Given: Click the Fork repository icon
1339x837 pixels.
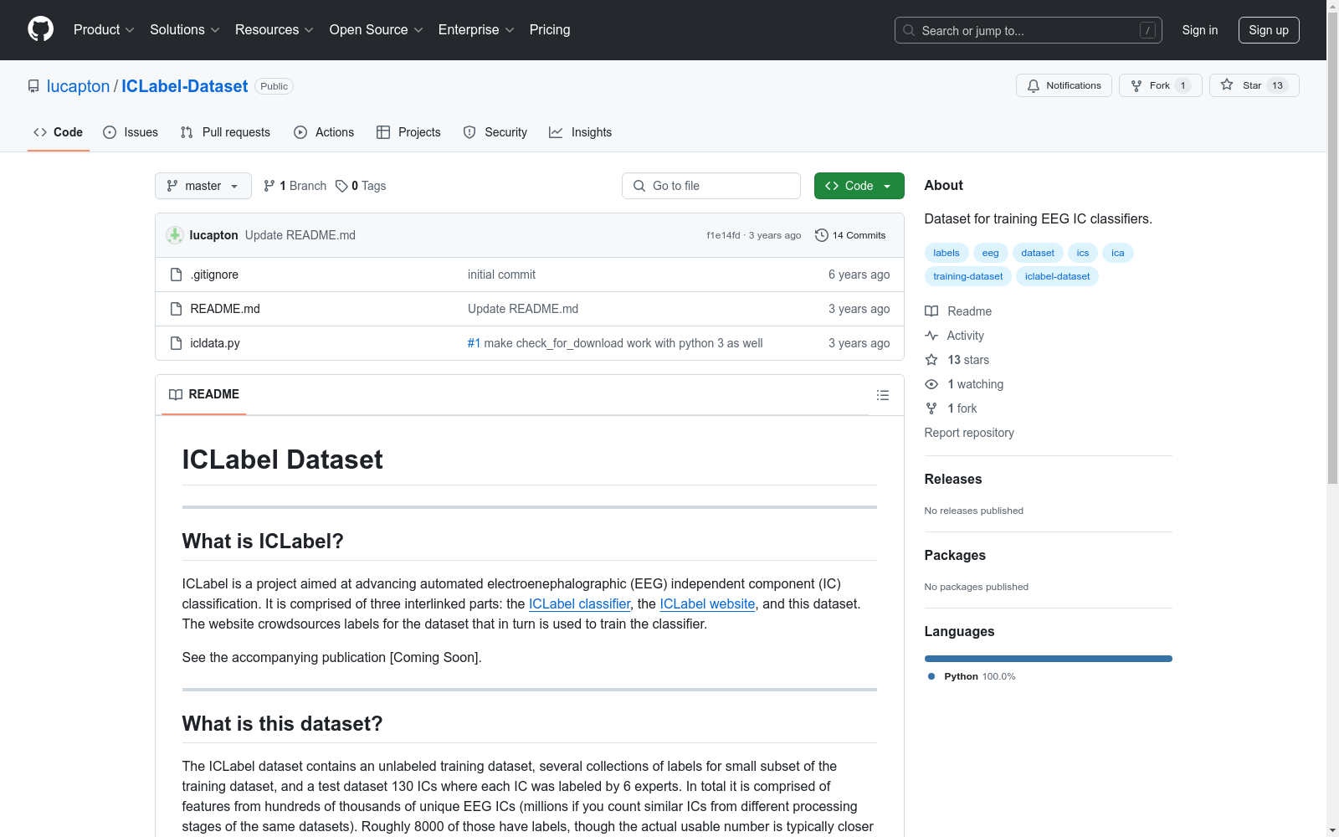Looking at the screenshot, I should tap(1136, 85).
